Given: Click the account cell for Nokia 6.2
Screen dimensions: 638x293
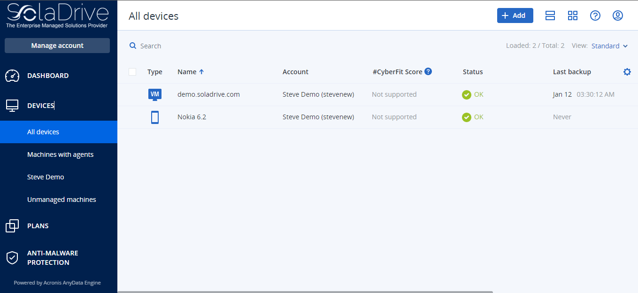Looking at the screenshot, I should coord(318,117).
